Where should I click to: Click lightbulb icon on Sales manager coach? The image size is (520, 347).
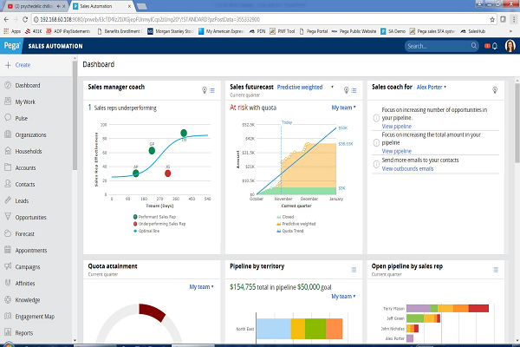pos(205,89)
